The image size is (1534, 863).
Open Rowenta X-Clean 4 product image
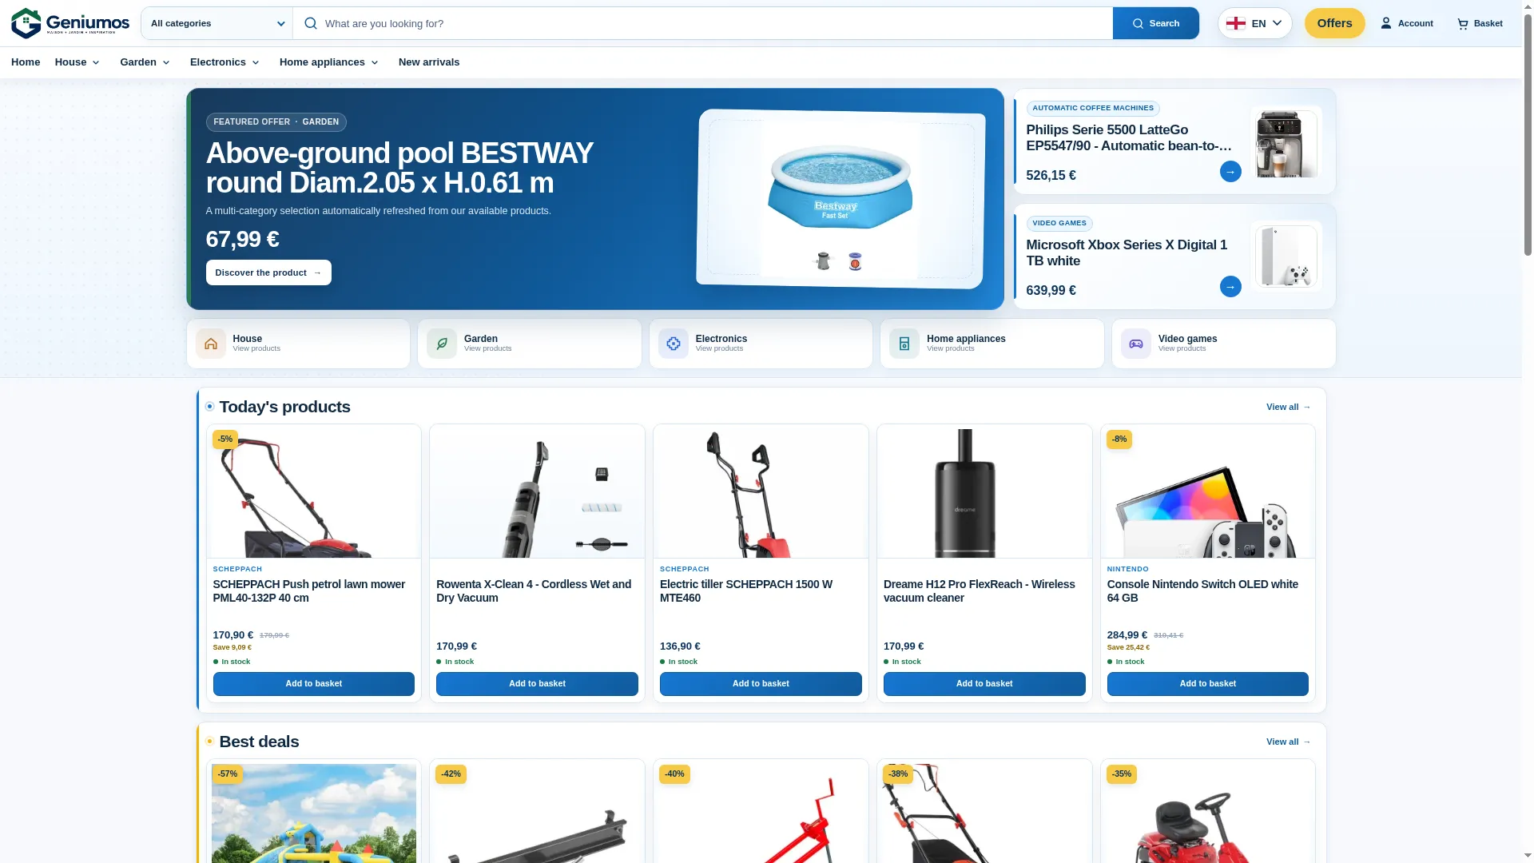537,493
